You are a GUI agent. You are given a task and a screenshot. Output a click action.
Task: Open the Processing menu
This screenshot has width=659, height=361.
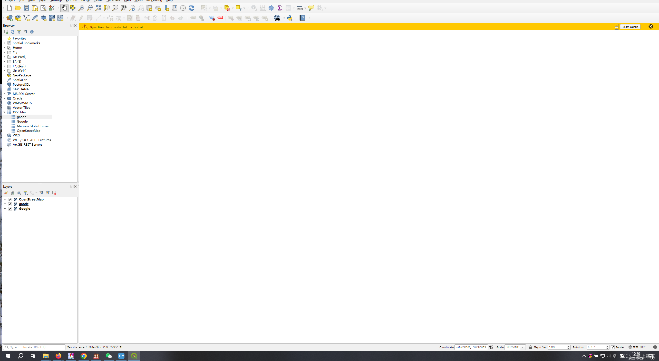(x=154, y=1)
